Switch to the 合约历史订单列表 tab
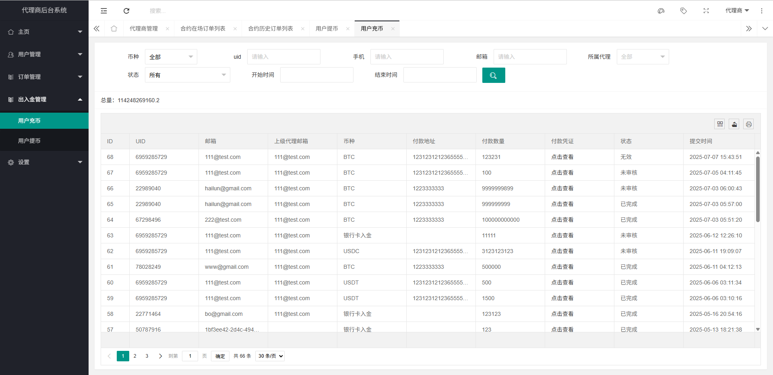 coord(270,29)
